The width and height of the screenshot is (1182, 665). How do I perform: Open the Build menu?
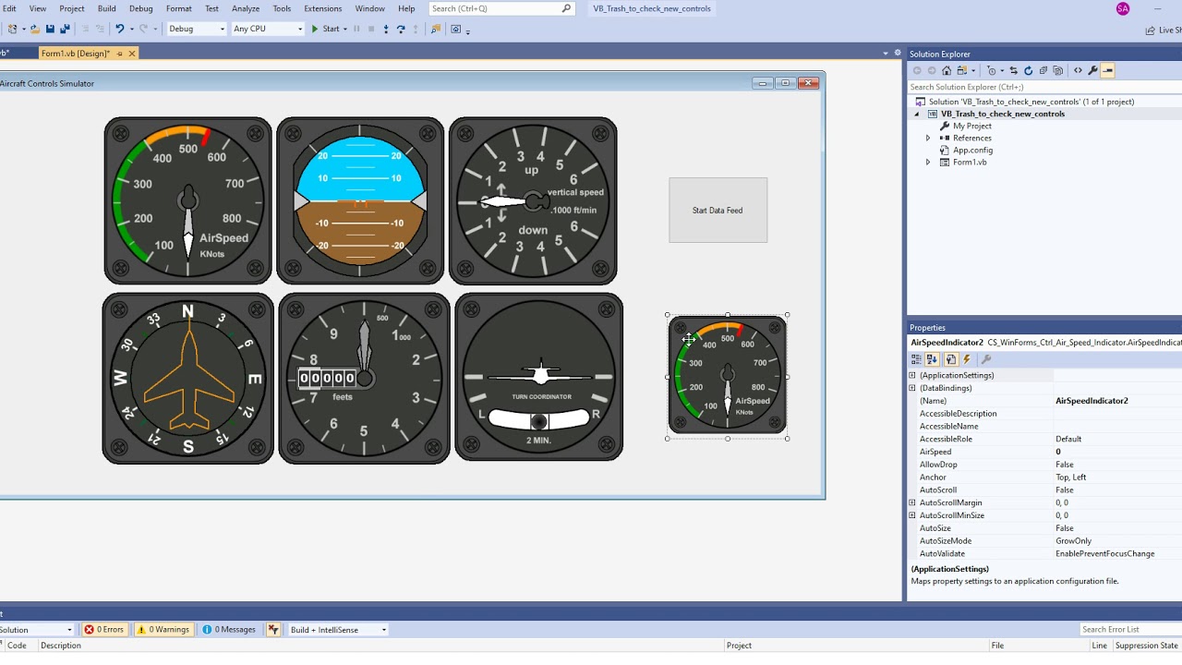coord(107,8)
